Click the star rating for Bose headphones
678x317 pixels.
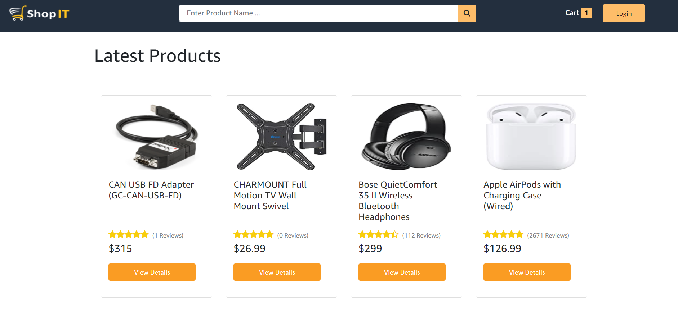tap(378, 234)
